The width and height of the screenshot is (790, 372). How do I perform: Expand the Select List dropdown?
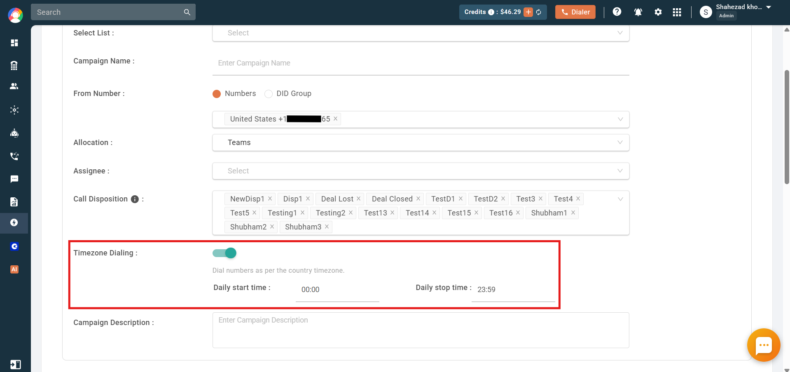coord(421,33)
